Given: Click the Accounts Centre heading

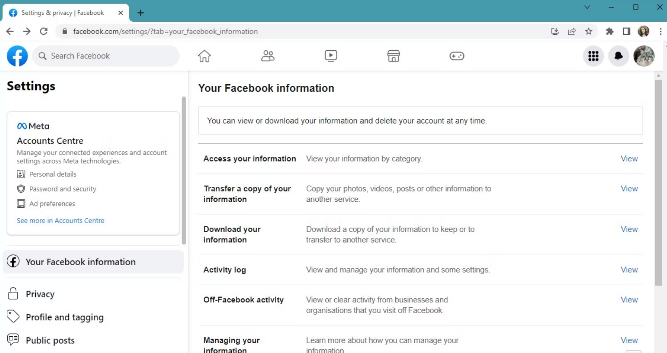Looking at the screenshot, I should click(x=50, y=141).
